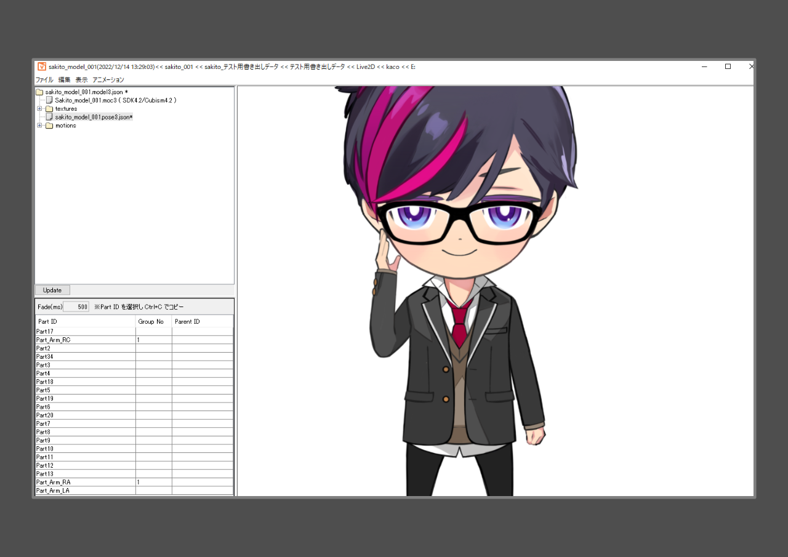788x557 pixels.
Task: Click the Part ID column header
Action: coord(86,321)
